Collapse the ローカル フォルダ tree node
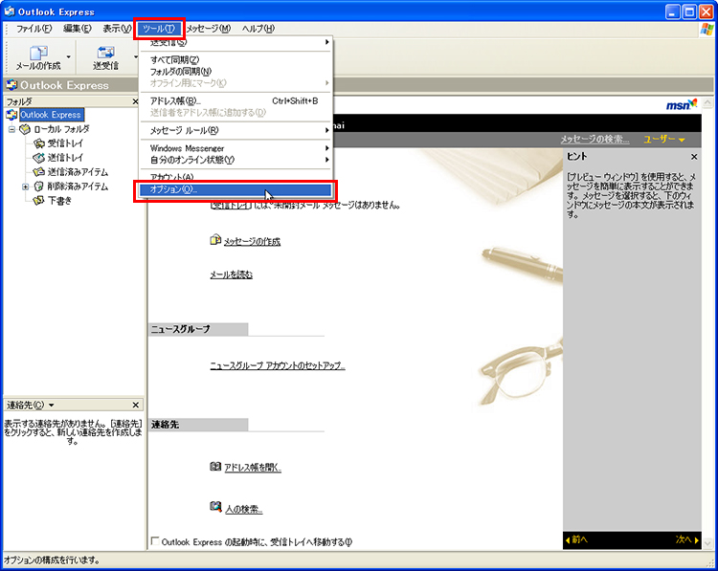The width and height of the screenshot is (718, 571). click(x=11, y=129)
